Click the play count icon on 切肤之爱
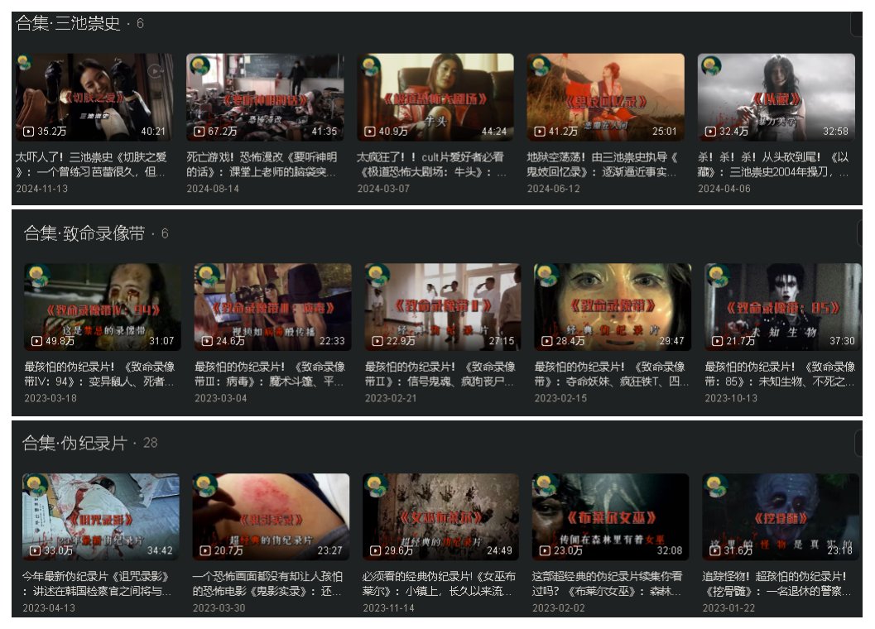 coord(28,132)
